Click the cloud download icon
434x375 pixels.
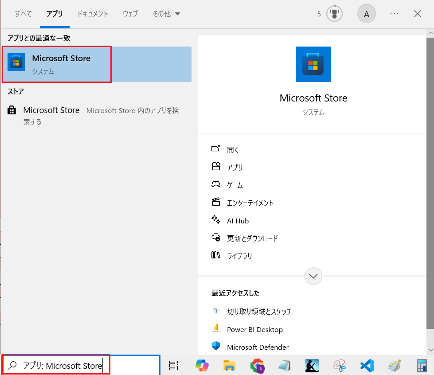click(216, 238)
